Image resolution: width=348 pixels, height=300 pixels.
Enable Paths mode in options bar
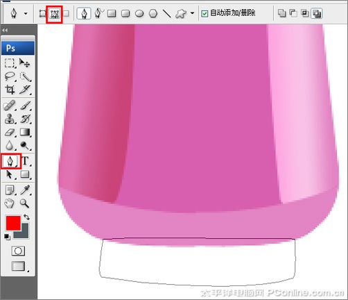[54, 14]
